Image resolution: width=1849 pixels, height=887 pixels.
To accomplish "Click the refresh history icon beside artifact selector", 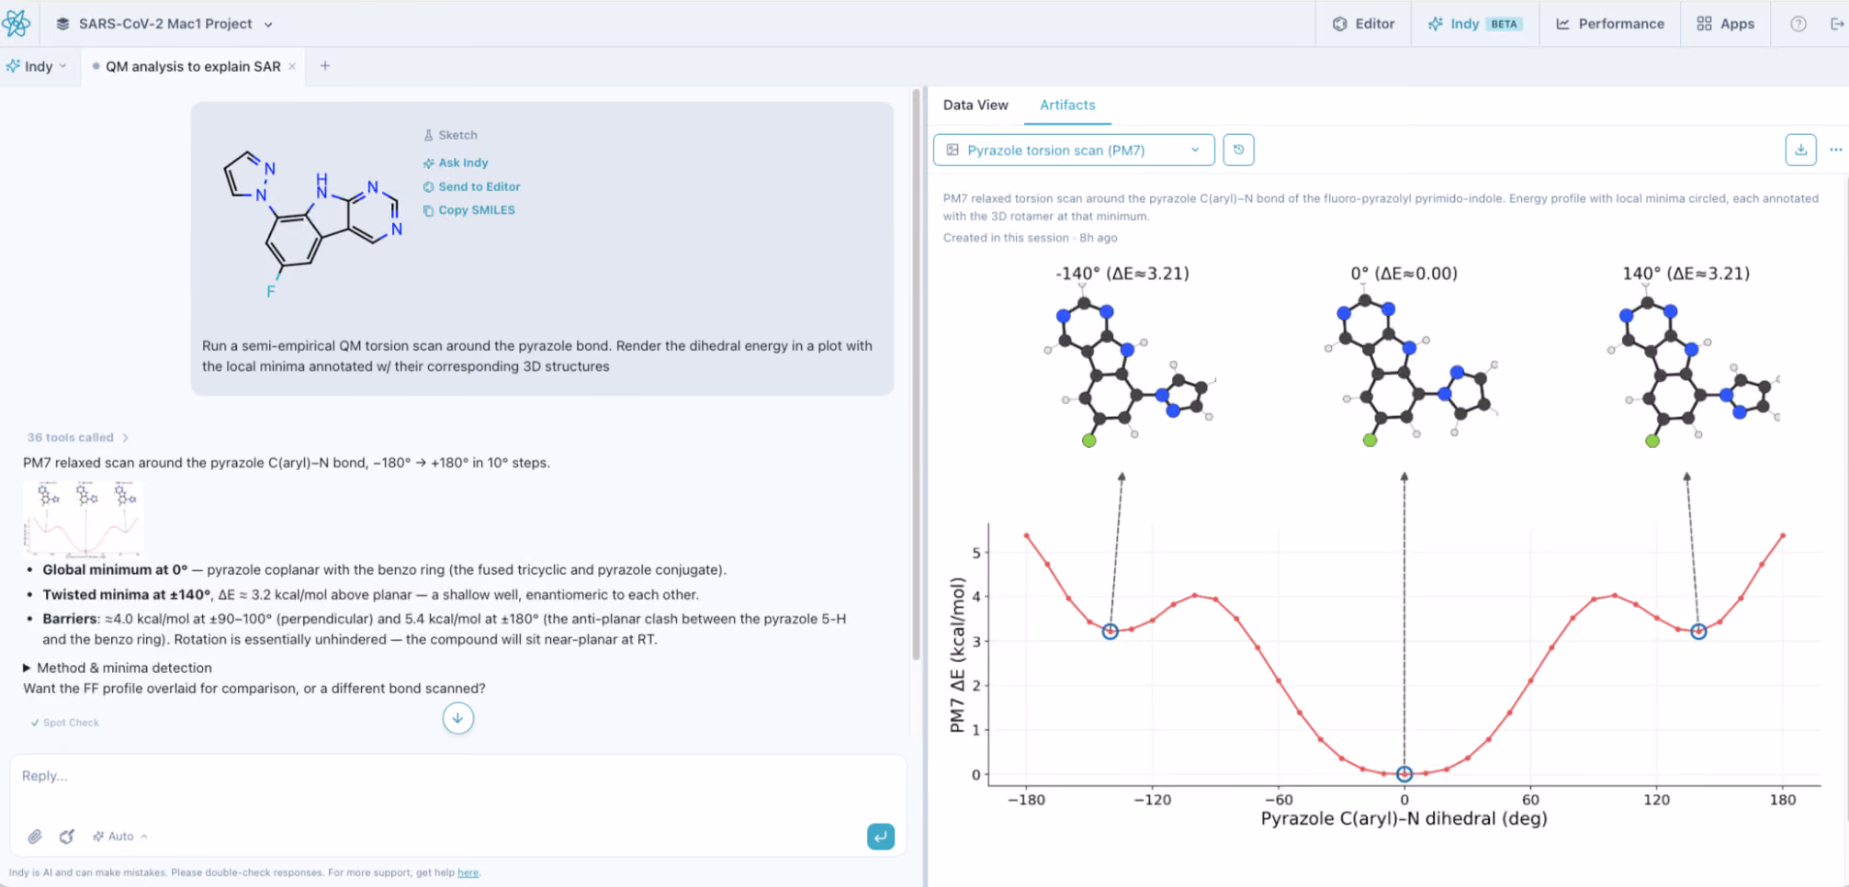I will pyautogui.click(x=1238, y=150).
